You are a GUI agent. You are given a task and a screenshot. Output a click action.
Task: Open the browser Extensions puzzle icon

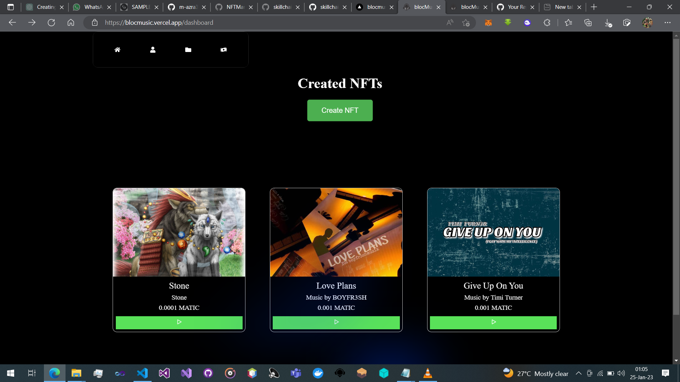pos(546,22)
